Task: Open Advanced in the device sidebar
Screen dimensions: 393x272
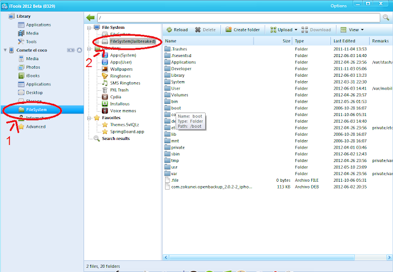Action: point(32,126)
